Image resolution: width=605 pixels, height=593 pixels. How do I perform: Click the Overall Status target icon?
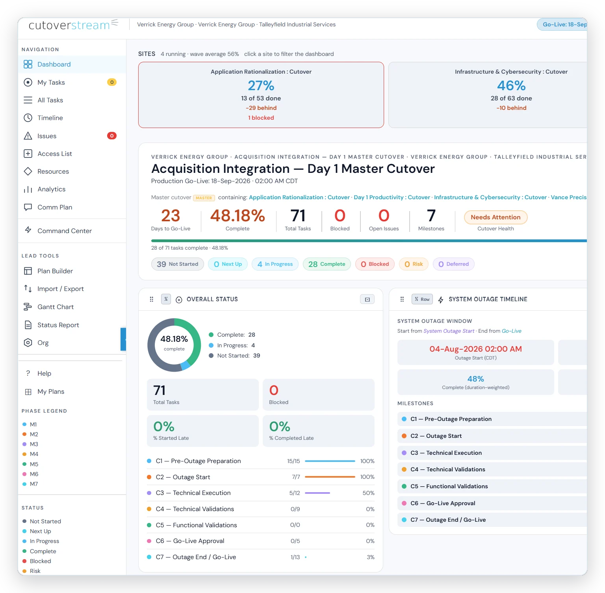coord(179,300)
